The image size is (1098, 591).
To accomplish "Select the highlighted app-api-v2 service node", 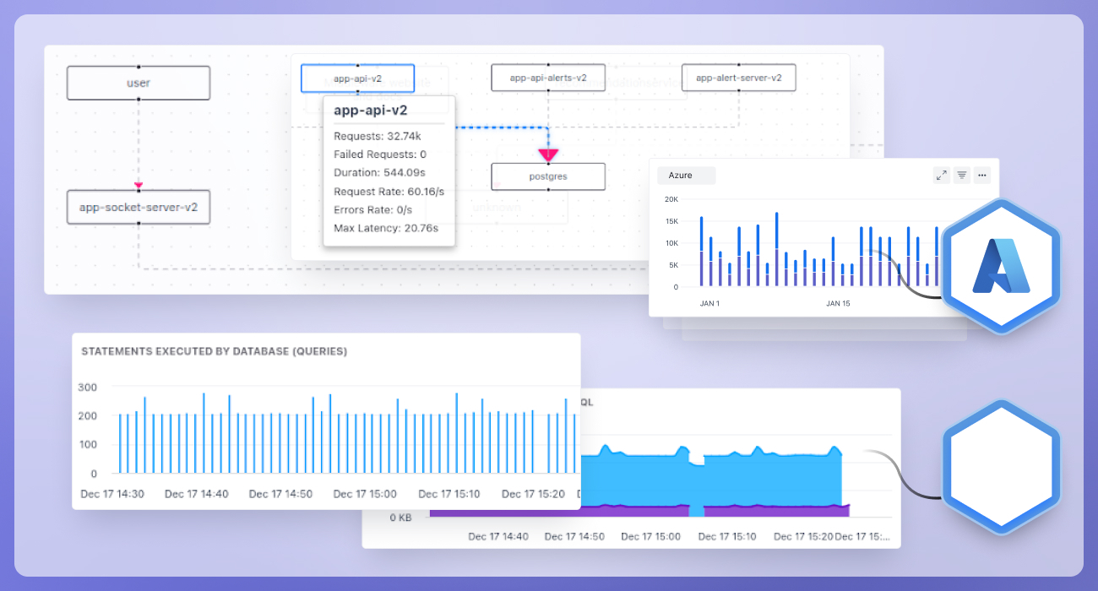I will click(357, 78).
